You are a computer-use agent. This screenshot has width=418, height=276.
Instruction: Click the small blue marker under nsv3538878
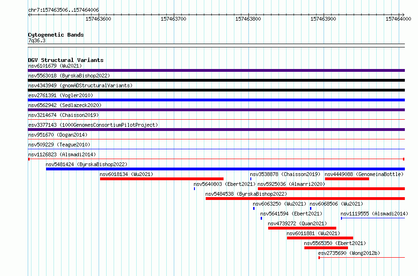tap(251, 179)
